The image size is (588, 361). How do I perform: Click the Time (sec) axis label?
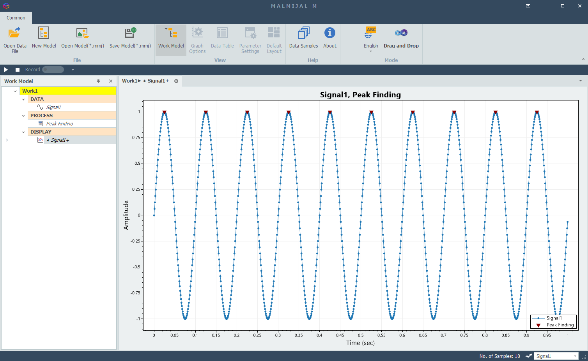[x=360, y=343]
